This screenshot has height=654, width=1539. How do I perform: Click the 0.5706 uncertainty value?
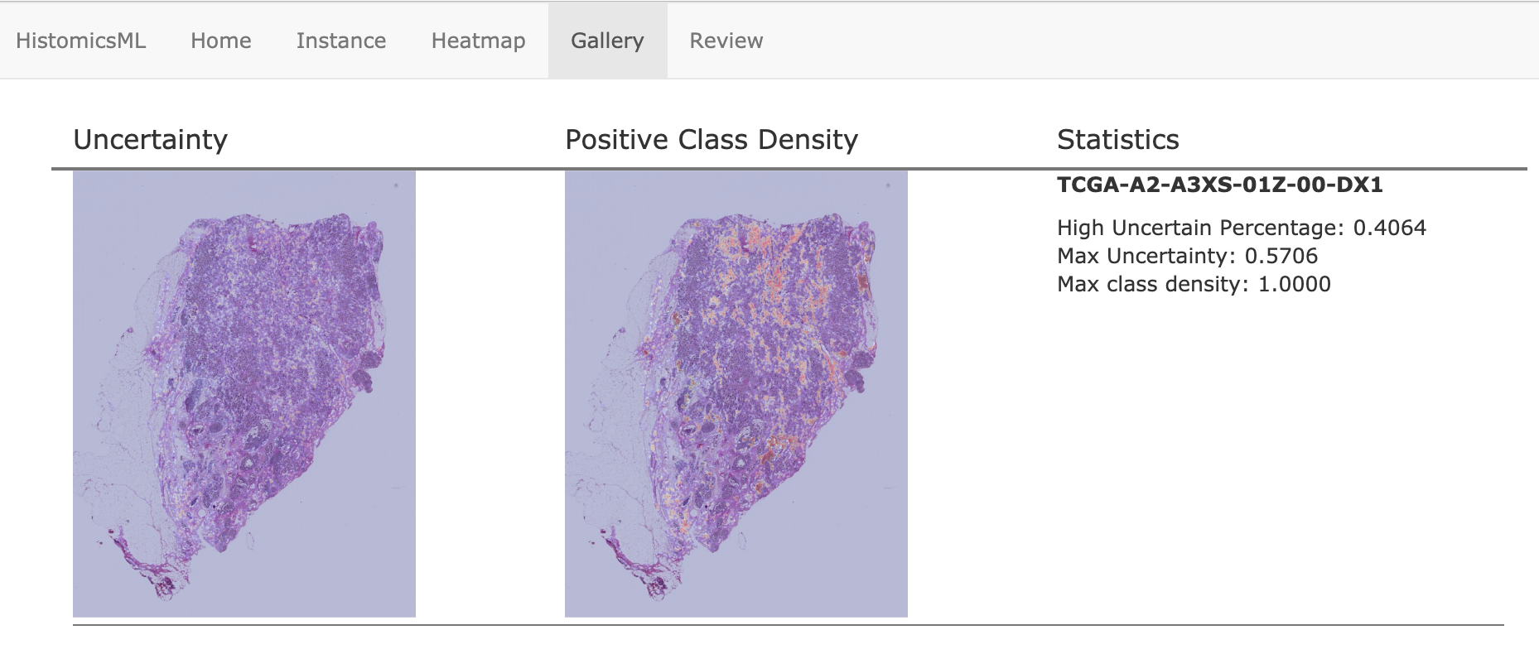(x=1281, y=256)
